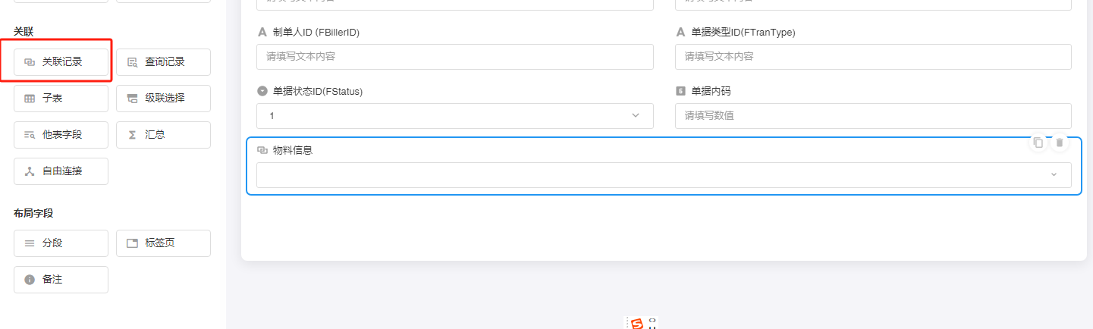Viewport: 1093px width, 329px height.
Task: Expand the 物料信息 dropdown
Action: pos(664,175)
